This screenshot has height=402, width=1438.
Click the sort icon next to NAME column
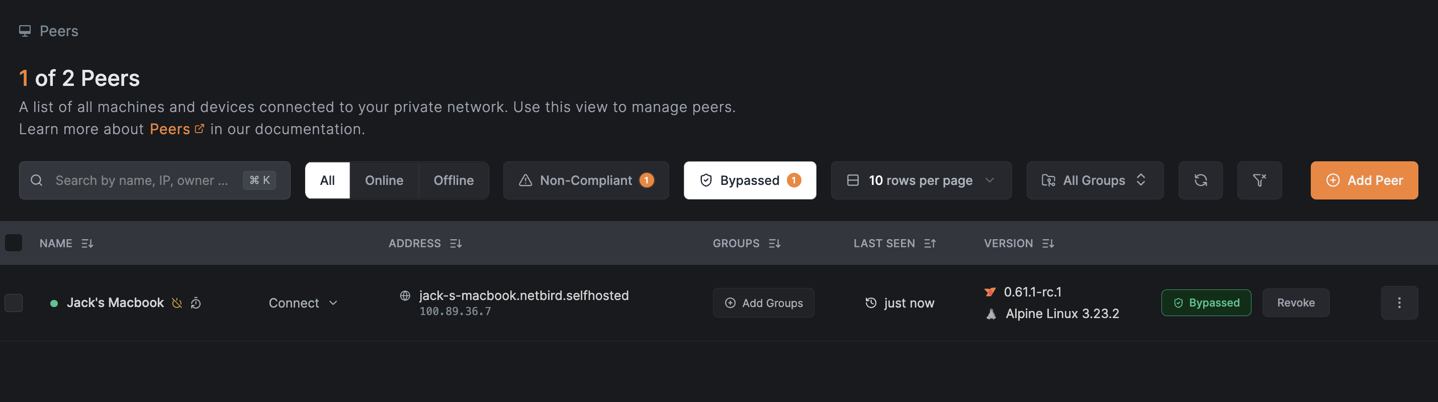pos(87,244)
